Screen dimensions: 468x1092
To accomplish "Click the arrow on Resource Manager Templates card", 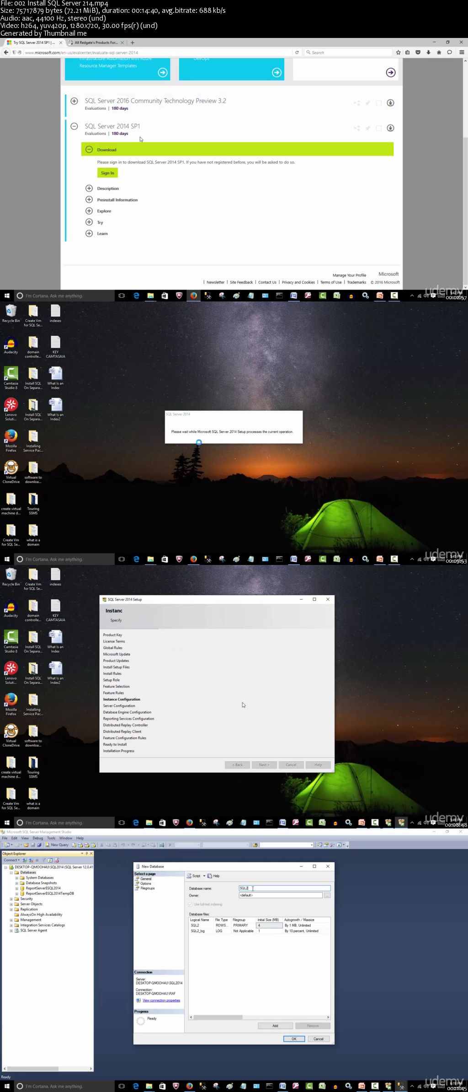I will coord(163,72).
